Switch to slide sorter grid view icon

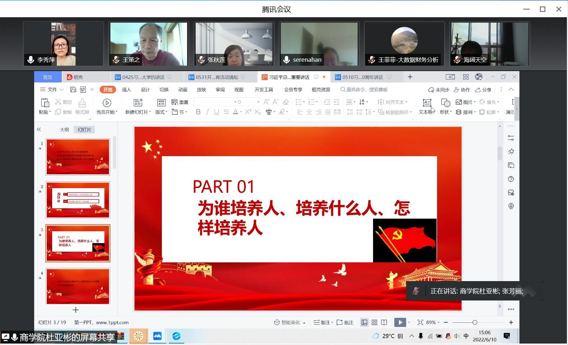pyautogui.click(x=374, y=322)
